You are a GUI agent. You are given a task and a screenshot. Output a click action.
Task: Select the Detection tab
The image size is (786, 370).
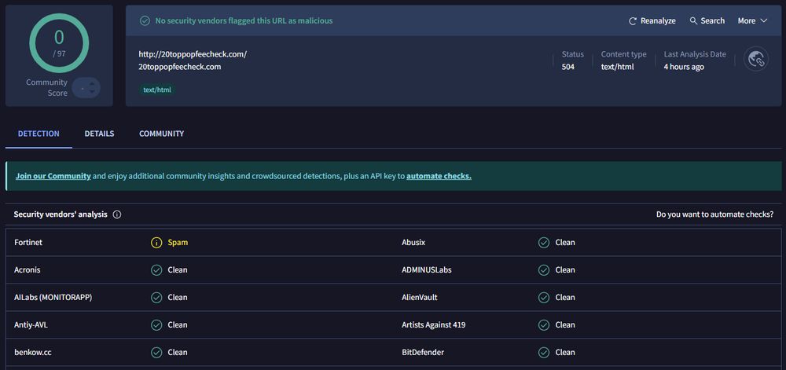[39, 134]
